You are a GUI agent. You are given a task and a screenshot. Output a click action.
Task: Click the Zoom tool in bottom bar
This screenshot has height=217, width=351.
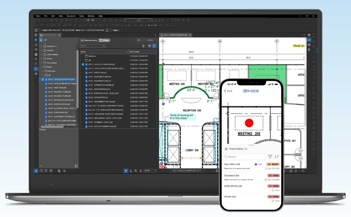click(136, 171)
